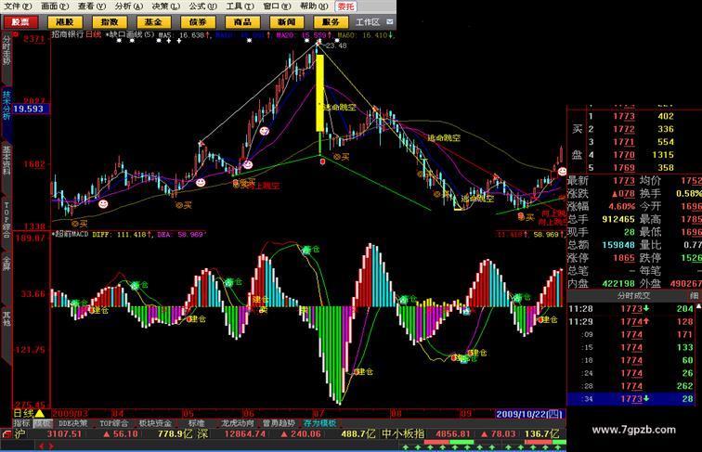This screenshot has width=702, height=452.
Task: Select the 商品 category button
Action: [x=242, y=22]
